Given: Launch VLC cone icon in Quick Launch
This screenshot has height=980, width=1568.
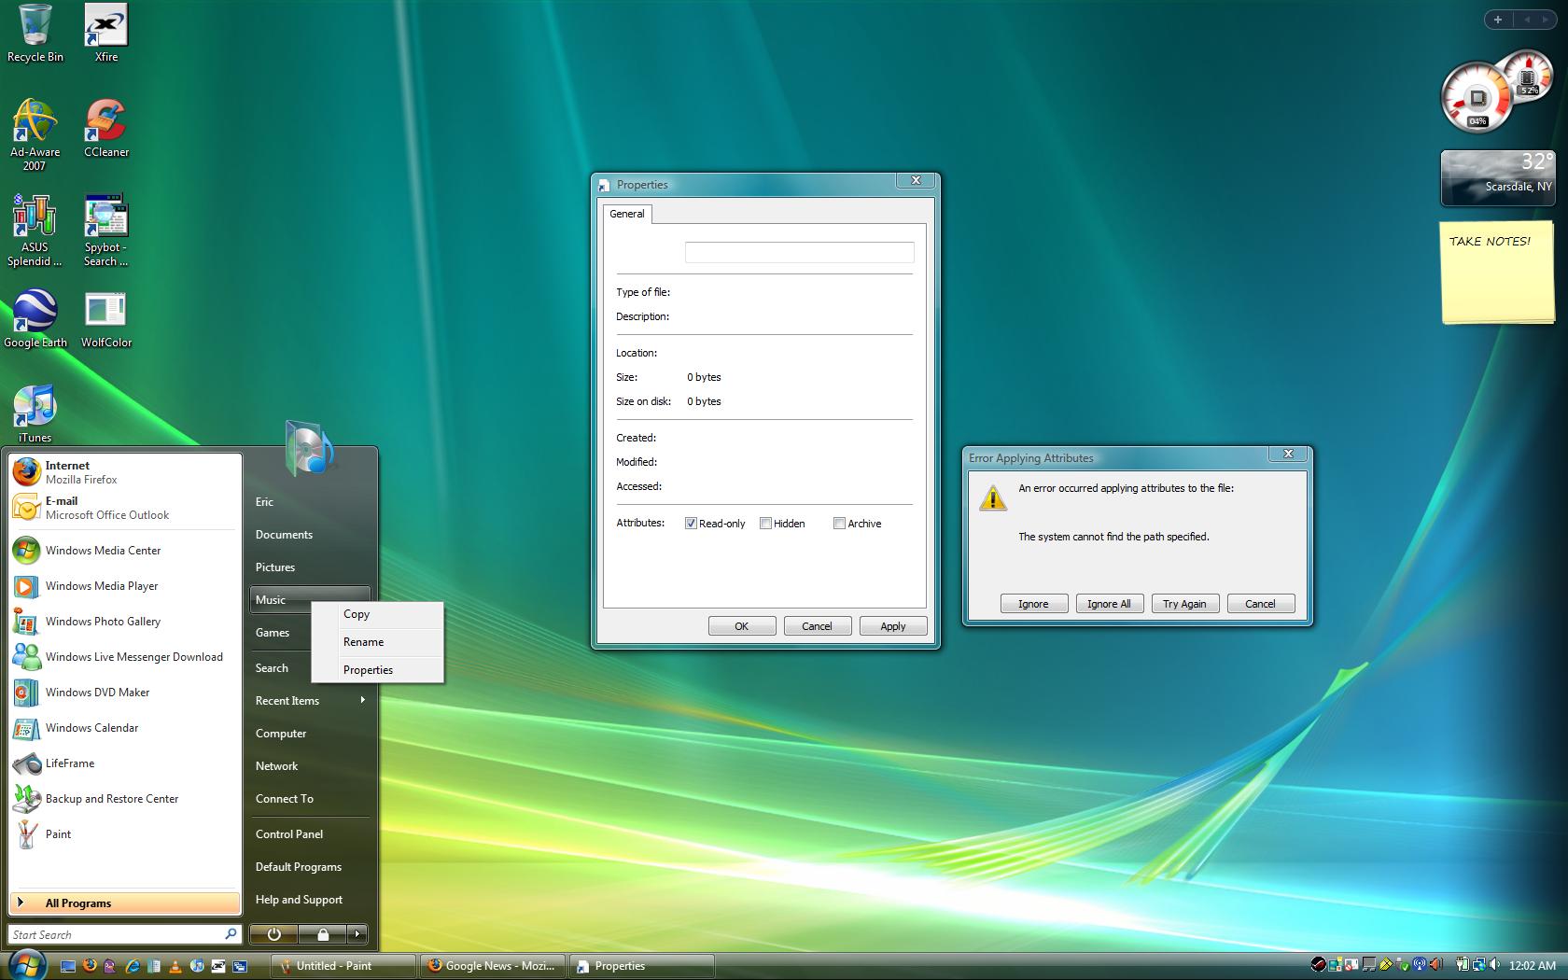Looking at the screenshot, I should click(x=175, y=967).
